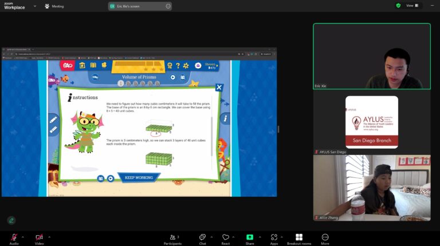Expand video options arrow next to Video

point(49,237)
